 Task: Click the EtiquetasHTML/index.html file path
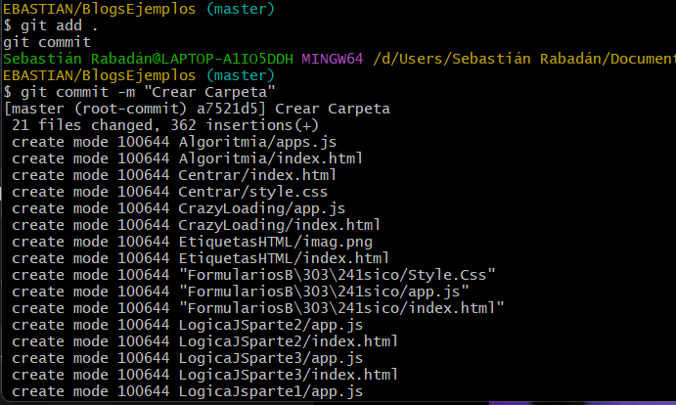(x=284, y=258)
